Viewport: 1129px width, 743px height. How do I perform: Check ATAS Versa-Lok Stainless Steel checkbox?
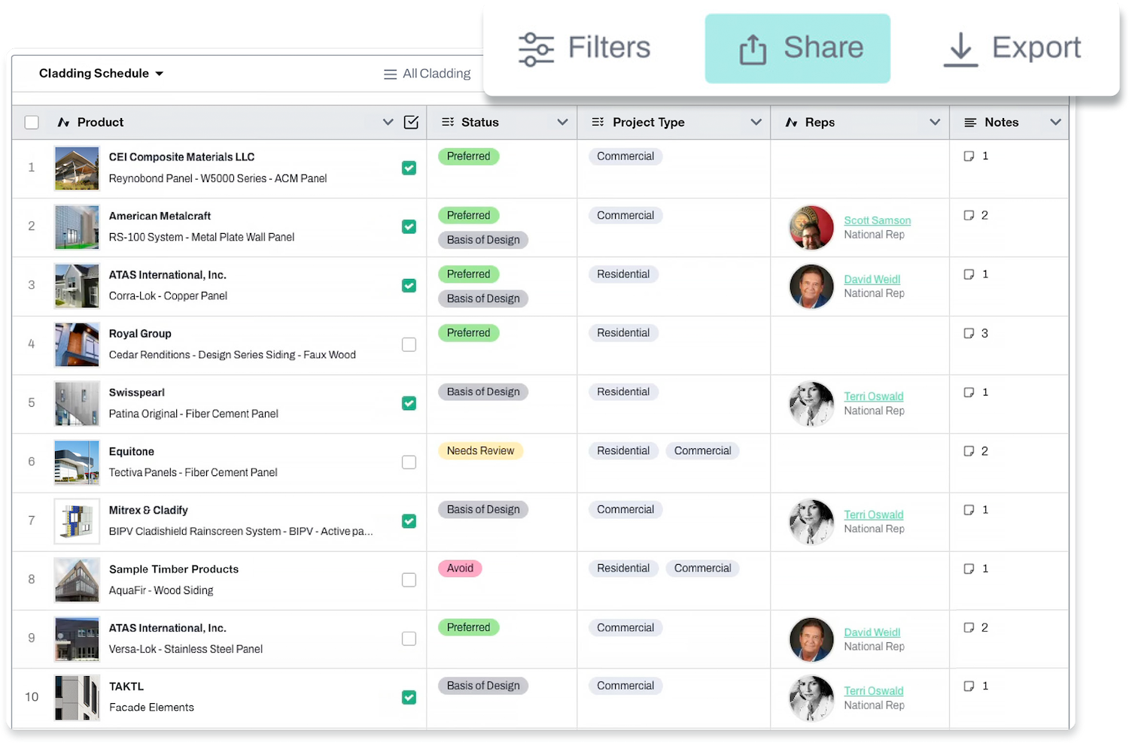[x=409, y=638]
